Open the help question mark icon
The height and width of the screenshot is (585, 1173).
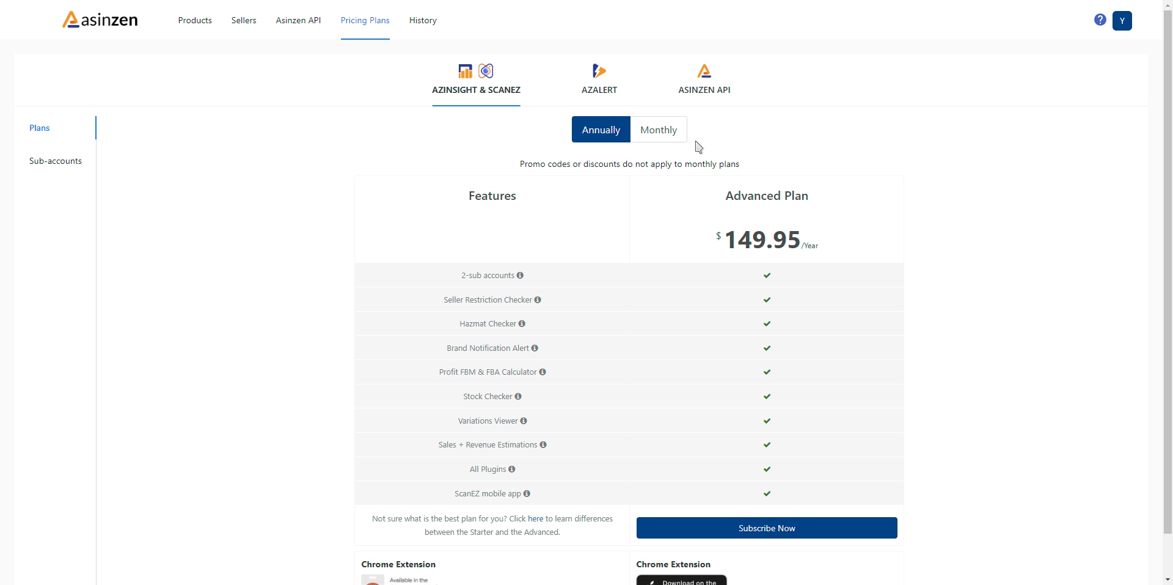coord(1100,20)
